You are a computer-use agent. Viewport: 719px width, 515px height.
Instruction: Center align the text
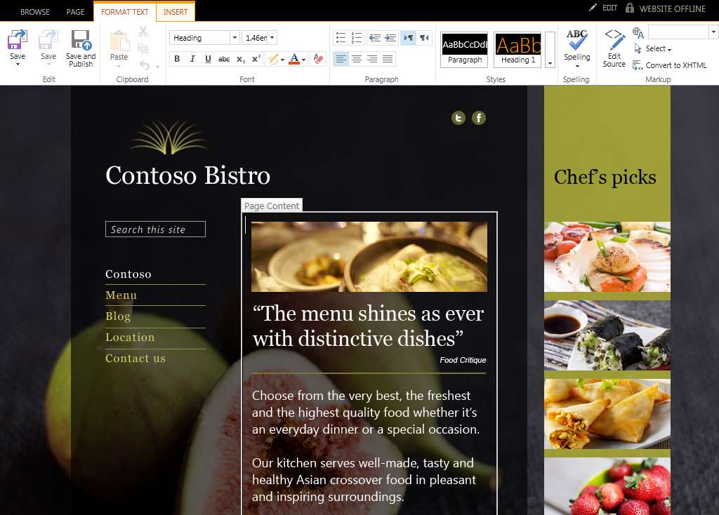[x=356, y=59]
